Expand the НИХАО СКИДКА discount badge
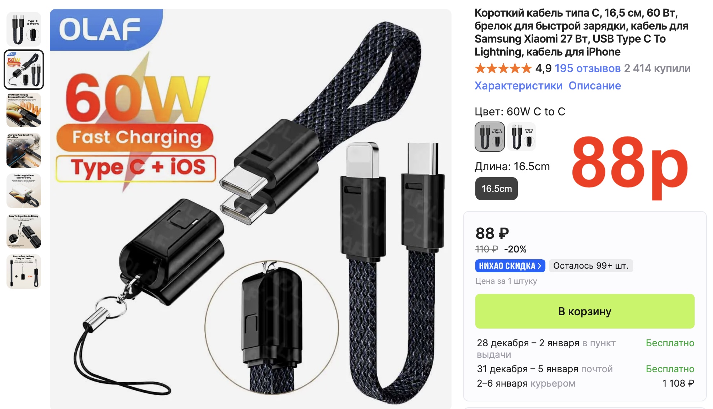Image resolution: width=713 pixels, height=409 pixels. (x=510, y=266)
